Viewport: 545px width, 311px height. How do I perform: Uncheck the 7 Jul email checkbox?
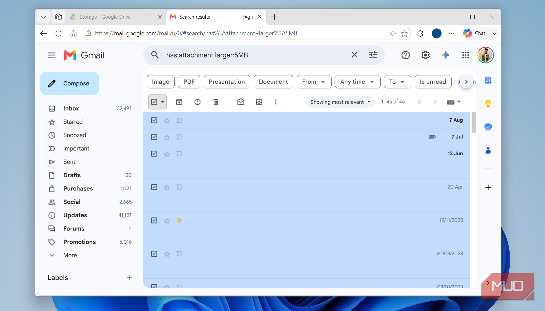pyautogui.click(x=154, y=137)
